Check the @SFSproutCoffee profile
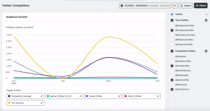The height and width of the screenshot is (111, 210). pyautogui.click(x=172, y=40)
